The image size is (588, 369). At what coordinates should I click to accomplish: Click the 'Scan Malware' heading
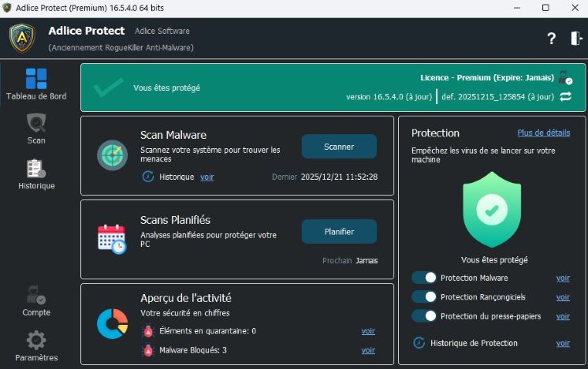tap(173, 135)
